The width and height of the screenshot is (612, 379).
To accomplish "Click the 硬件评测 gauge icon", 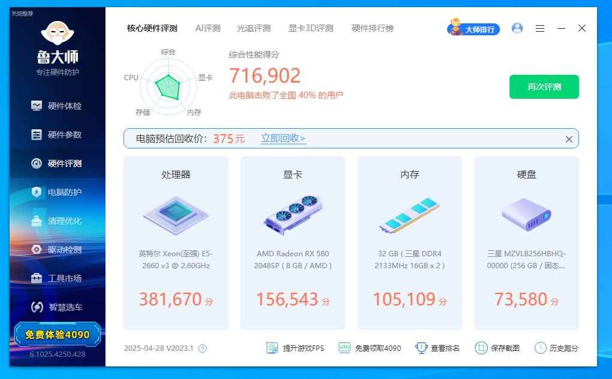I will point(37,163).
